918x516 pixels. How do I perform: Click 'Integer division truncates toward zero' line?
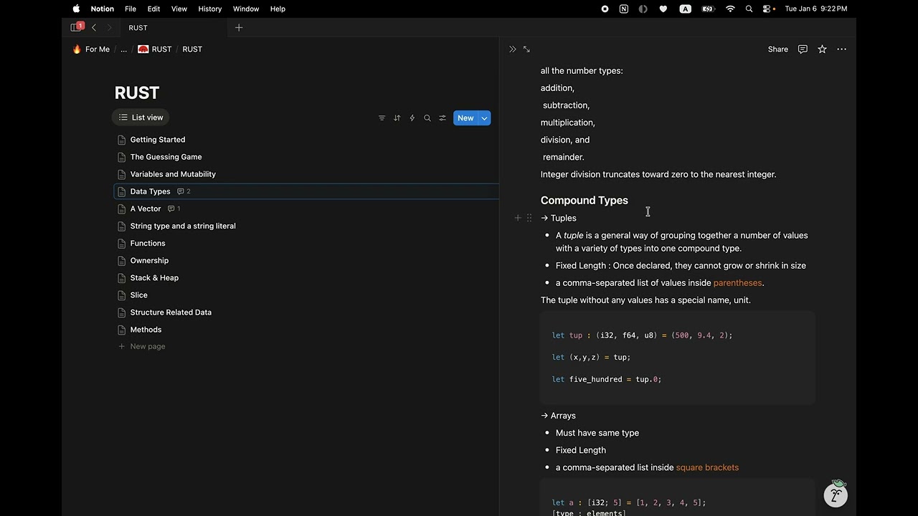pos(658,174)
